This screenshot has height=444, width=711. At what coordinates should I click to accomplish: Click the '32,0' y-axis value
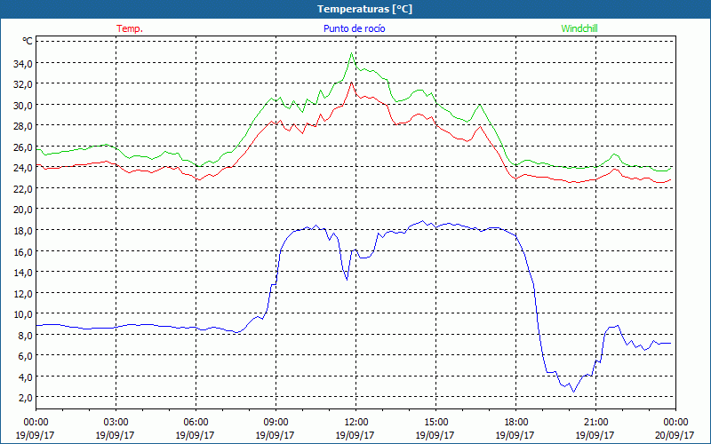point(23,84)
